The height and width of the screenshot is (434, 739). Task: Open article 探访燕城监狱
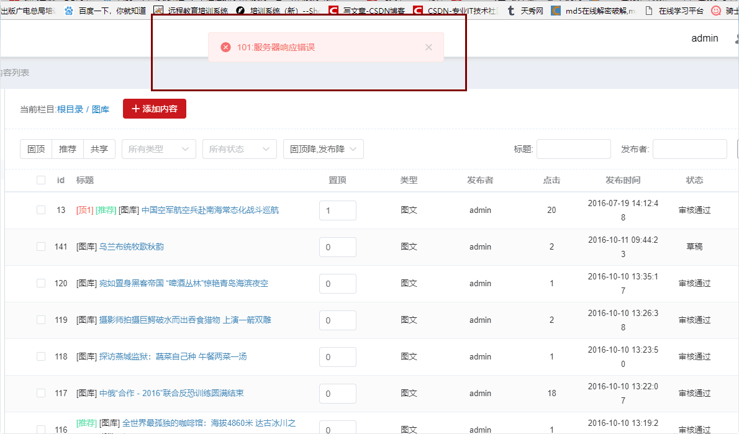pos(173,357)
